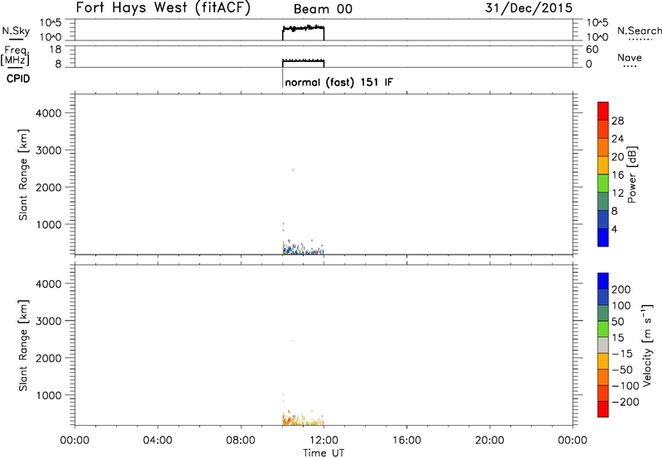
Task: Click the "60" tick on the Nave axis
Action: [x=592, y=50]
